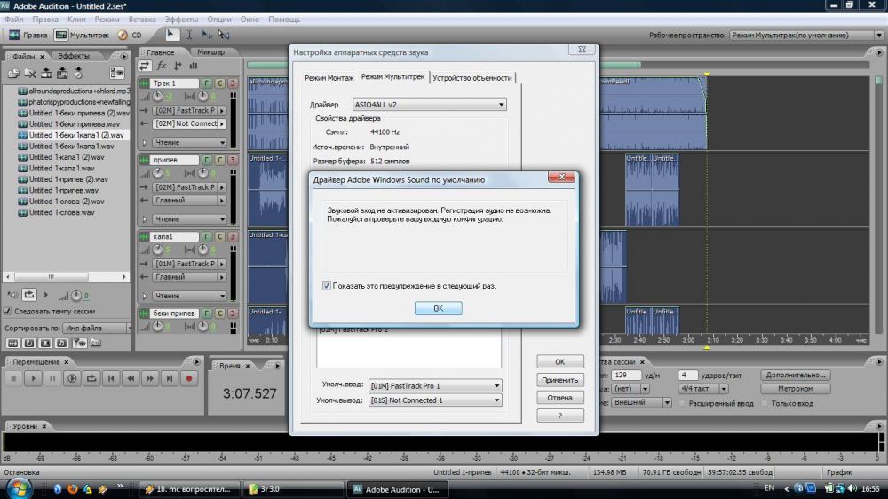Click the Rewind transport button

click(x=131, y=378)
